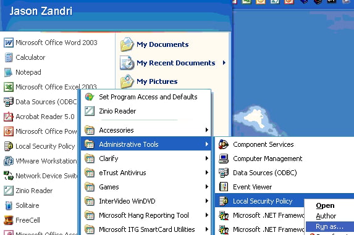Open Administrative Tools menu entry
This screenshot has height=235, width=354.
(x=146, y=144)
